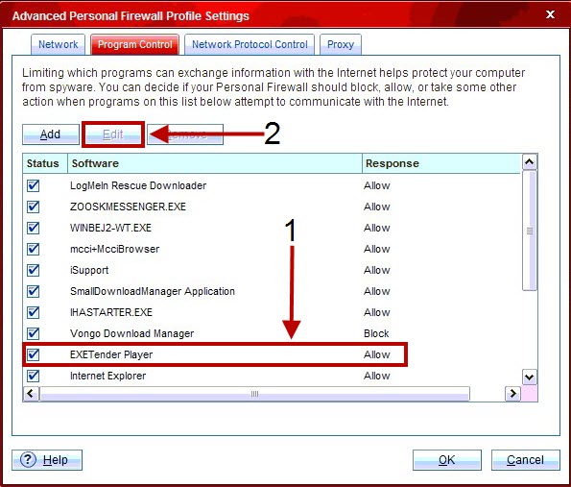
Task: Click the Allow response of Internet Explorer
Action: click(376, 376)
